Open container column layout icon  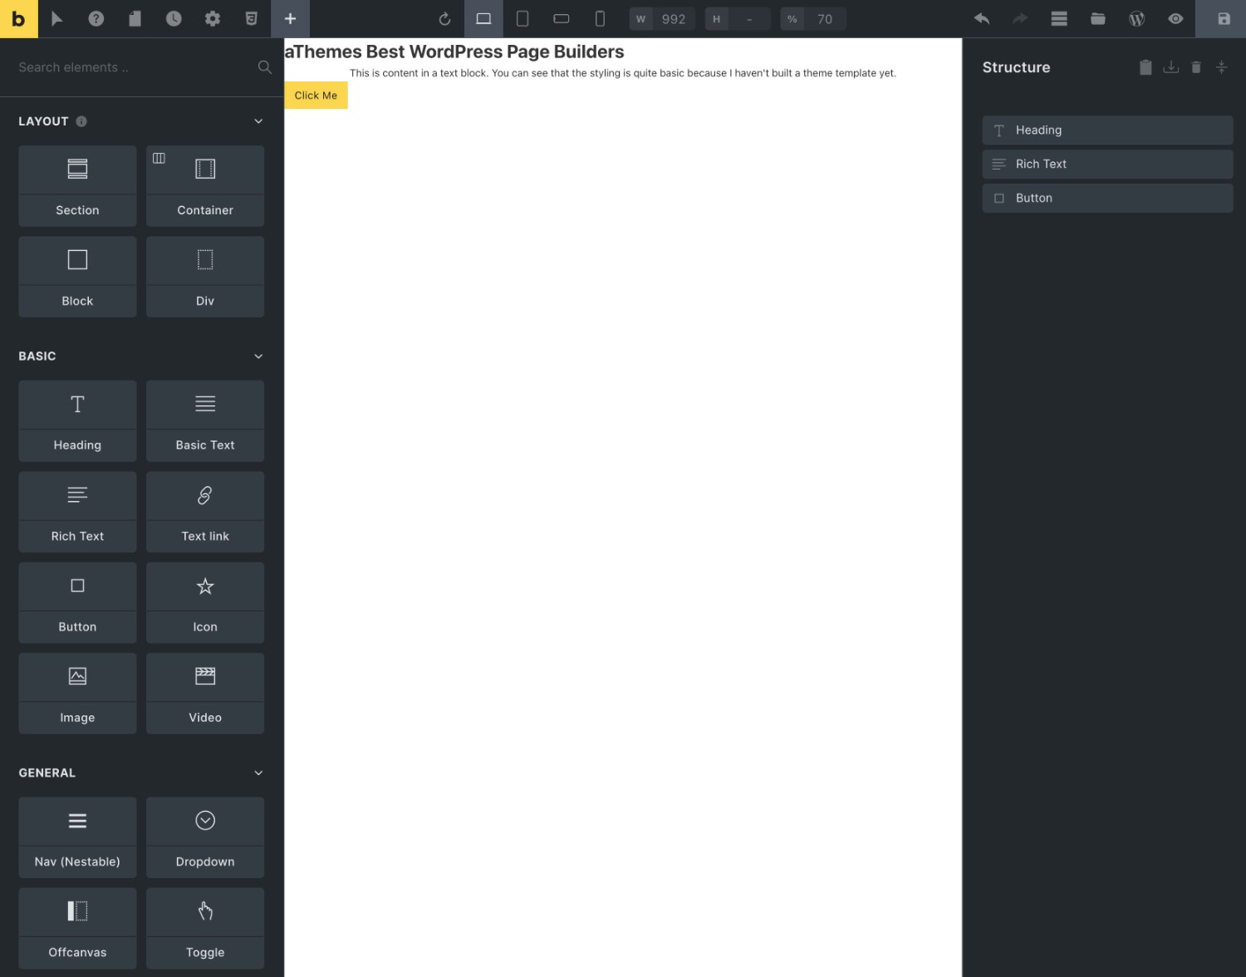159,158
